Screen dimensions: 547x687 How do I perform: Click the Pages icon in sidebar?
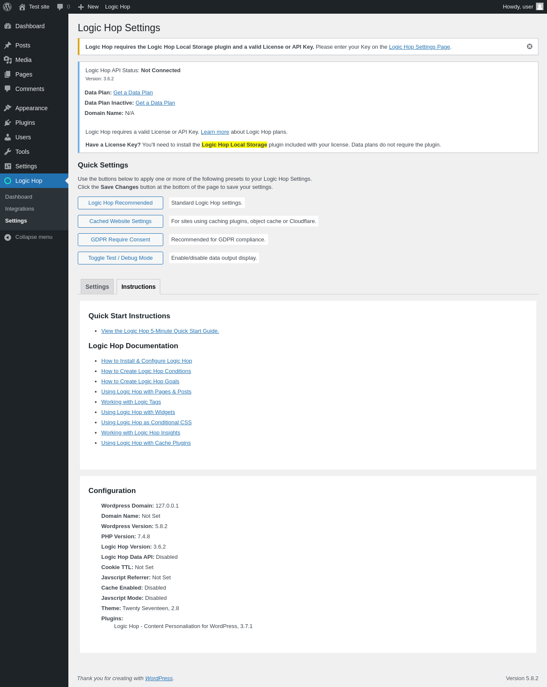pyautogui.click(x=8, y=74)
